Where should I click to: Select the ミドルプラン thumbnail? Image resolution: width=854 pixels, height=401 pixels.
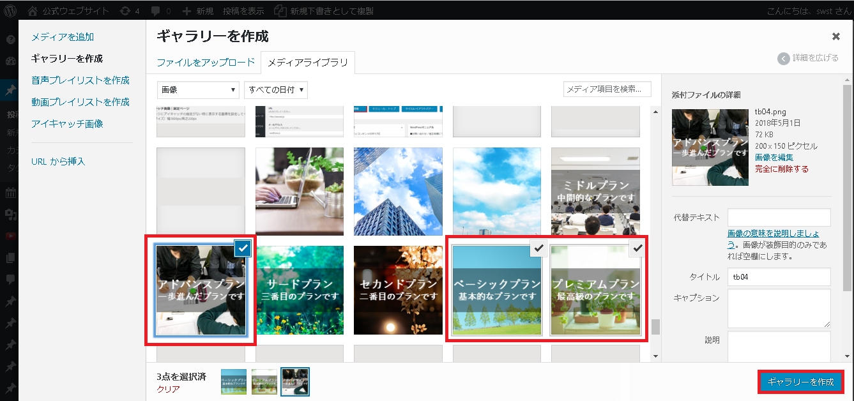click(x=595, y=192)
